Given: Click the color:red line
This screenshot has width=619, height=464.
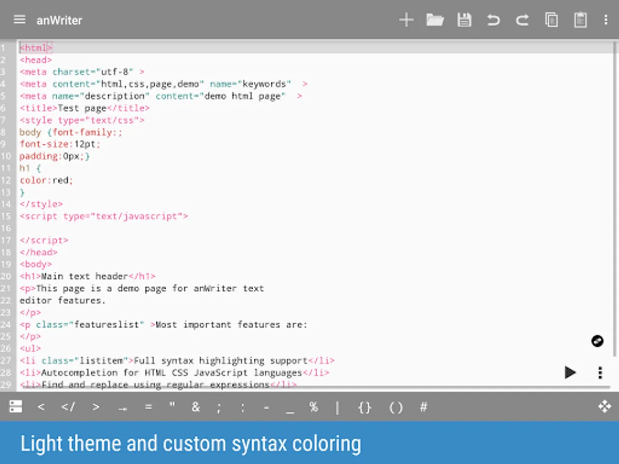Looking at the screenshot, I should (46, 180).
